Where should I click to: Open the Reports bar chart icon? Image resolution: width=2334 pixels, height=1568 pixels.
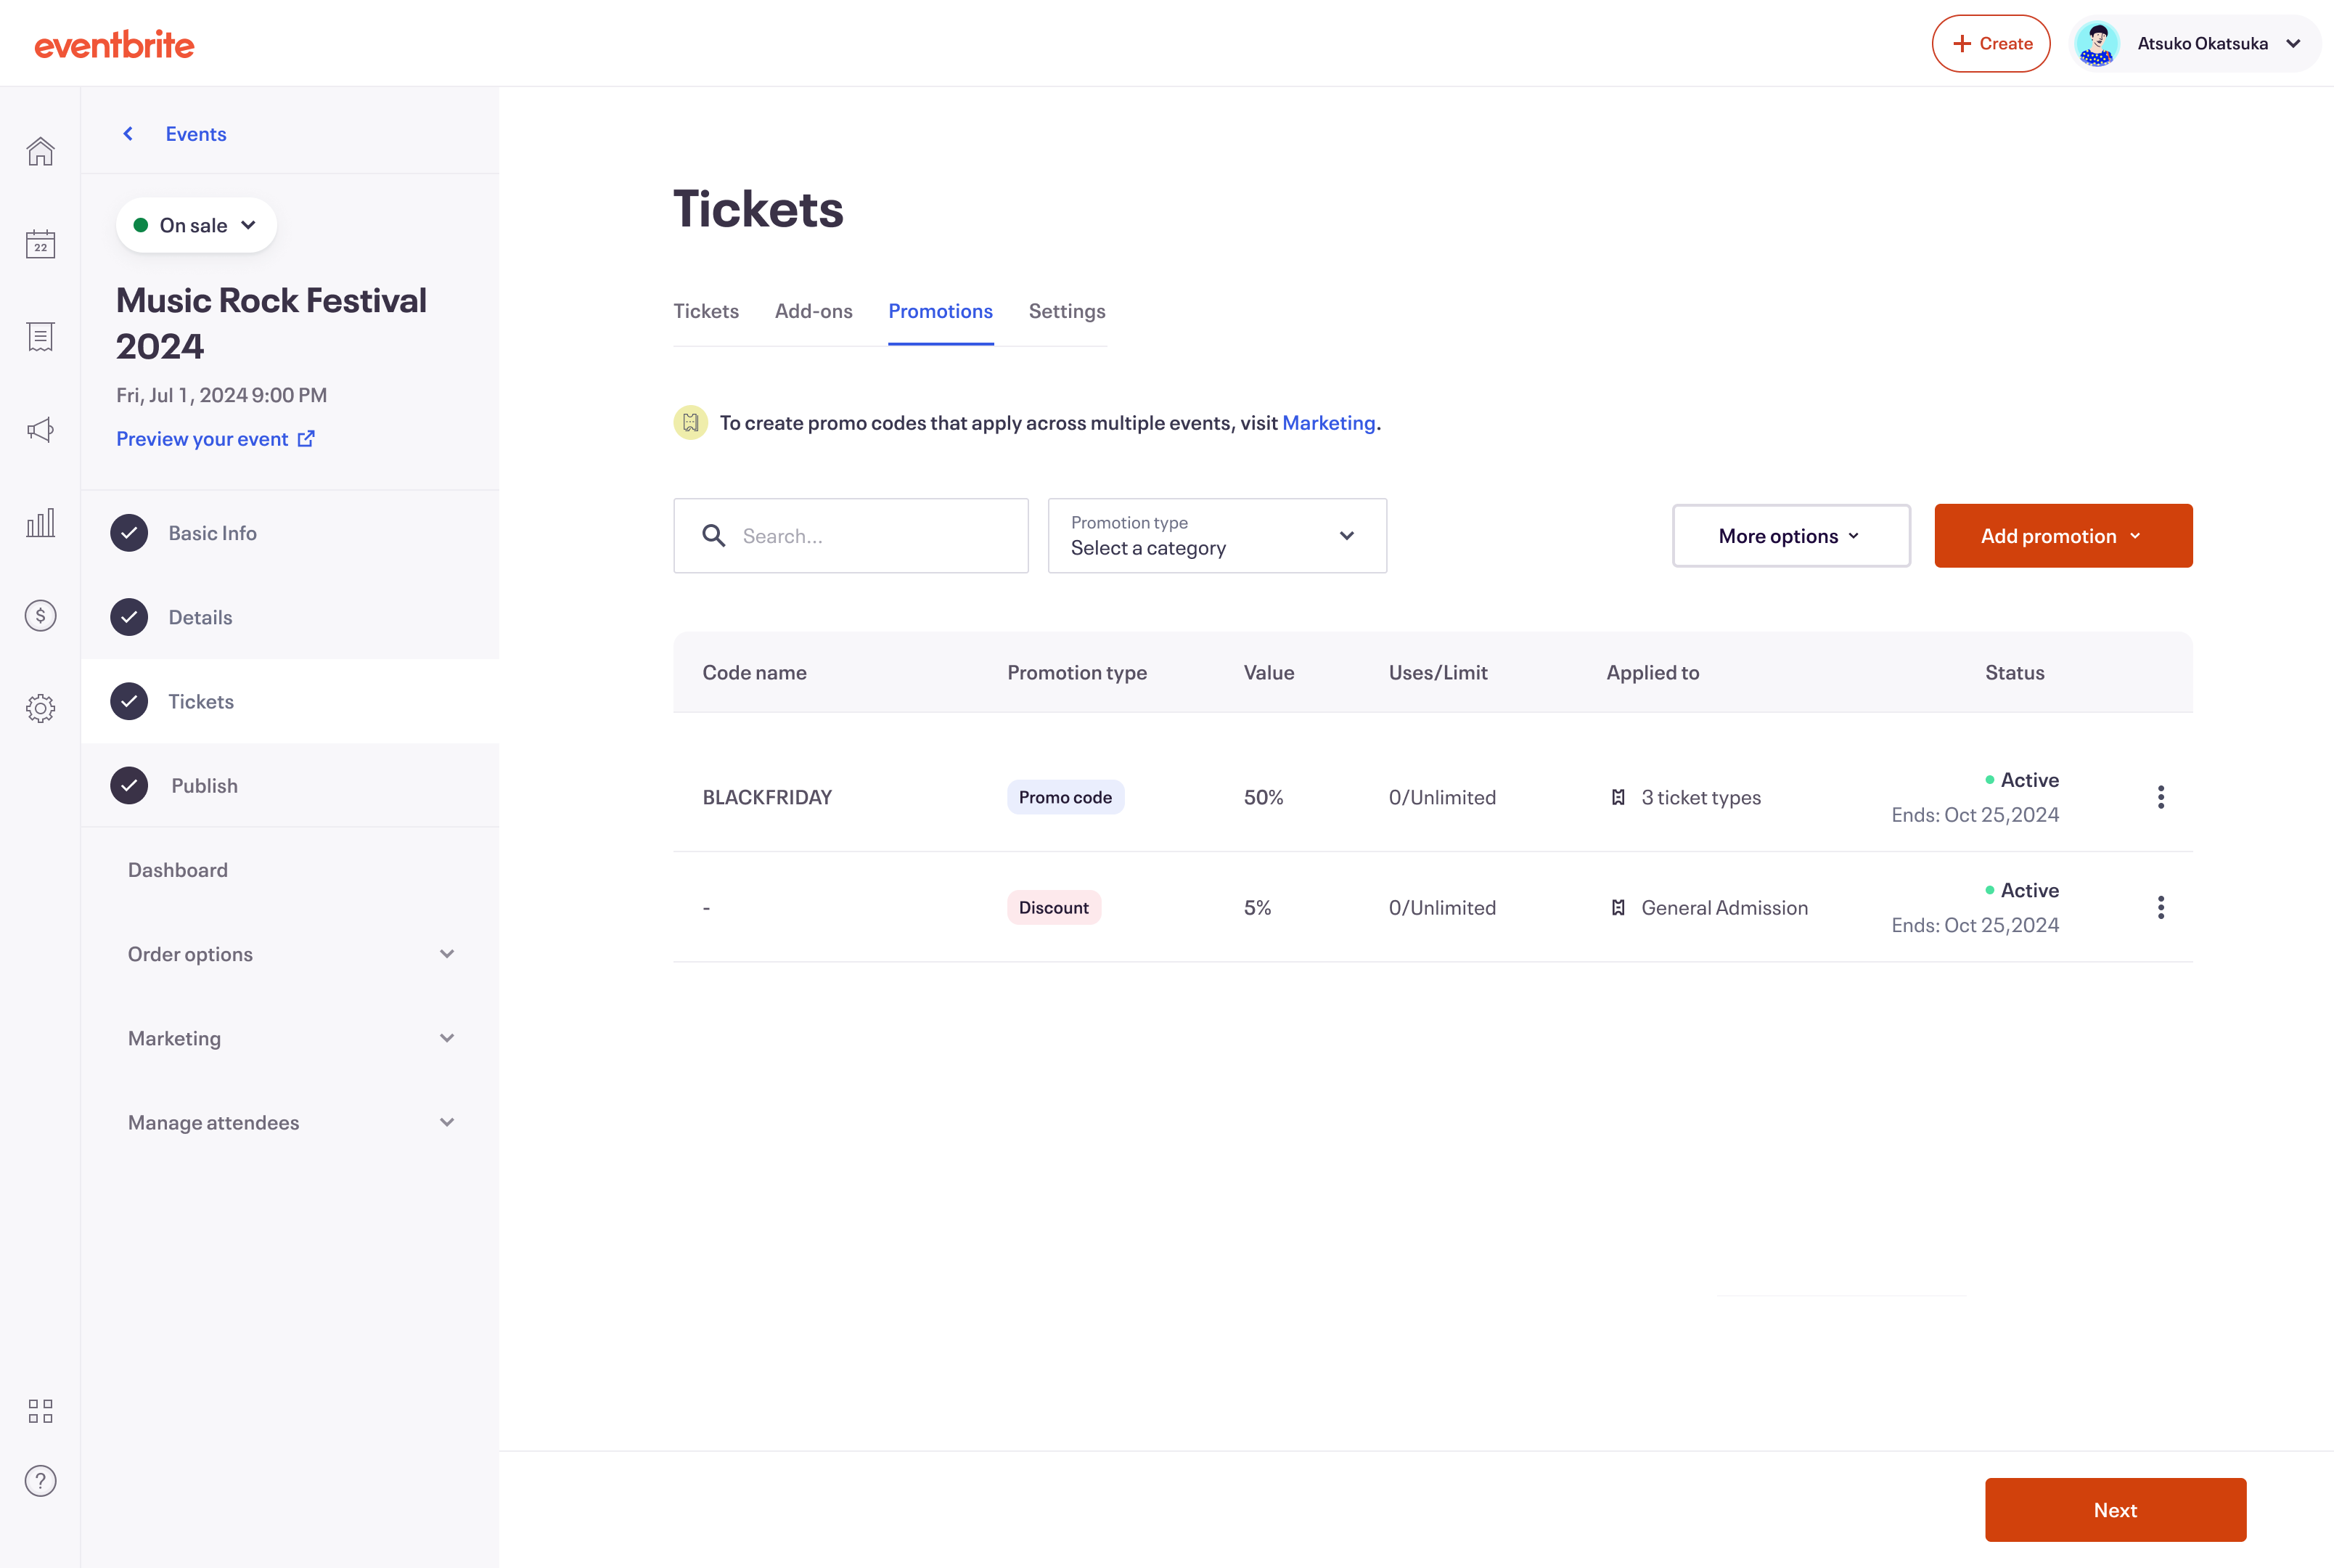coord(40,522)
